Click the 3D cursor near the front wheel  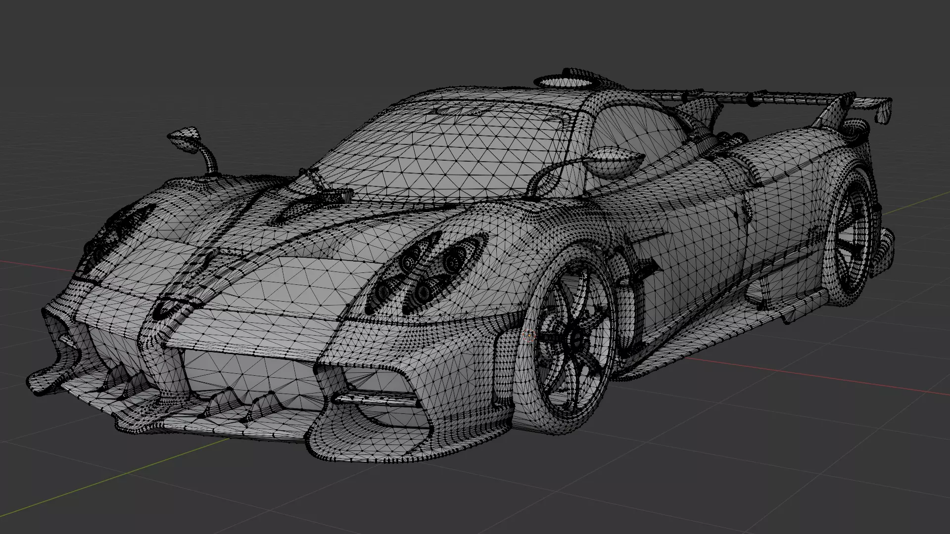tap(529, 336)
